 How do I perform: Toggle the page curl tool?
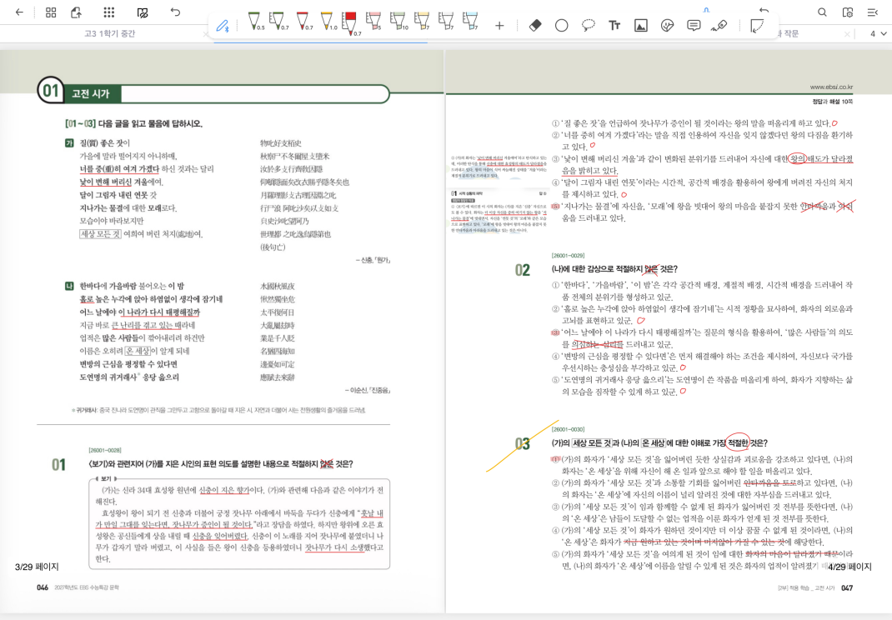[756, 26]
